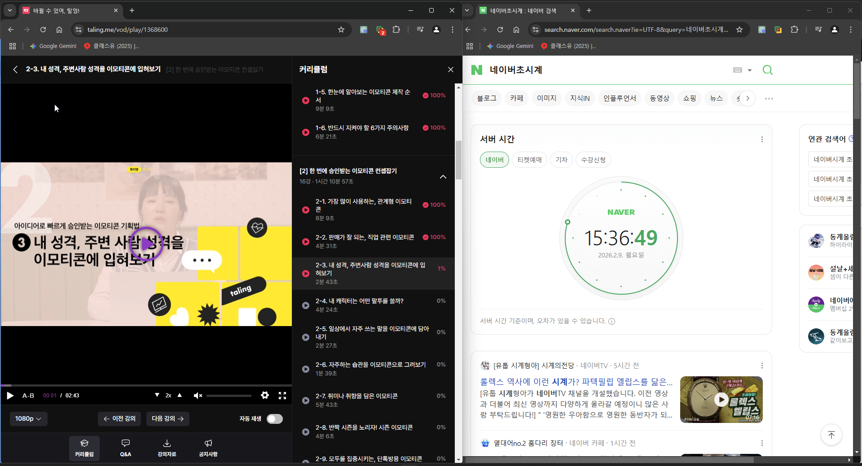Select the 티켓예매 server time option
Viewport: 862px width, 466px height.
pos(530,160)
